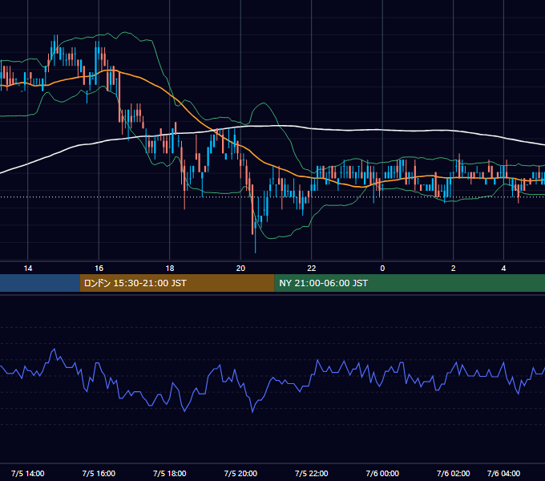Click the NY 21:00-06:00 JST session bar
The width and height of the screenshot is (545, 481).
click(x=410, y=283)
